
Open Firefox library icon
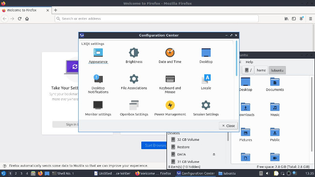pos(286,18)
